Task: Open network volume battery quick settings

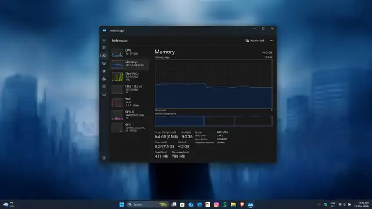Action: coord(345,204)
